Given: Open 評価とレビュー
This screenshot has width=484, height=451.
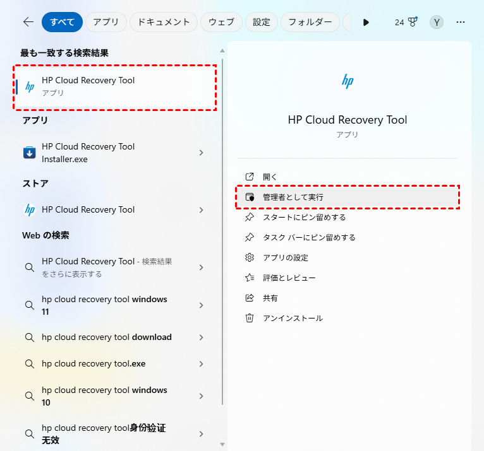Looking at the screenshot, I should (348, 278).
